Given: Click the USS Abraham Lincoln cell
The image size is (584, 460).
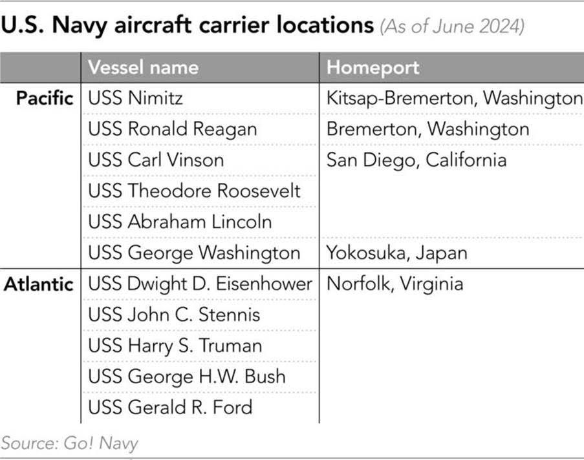Looking at the screenshot, I should pyautogui.click(x=180, y=222).
